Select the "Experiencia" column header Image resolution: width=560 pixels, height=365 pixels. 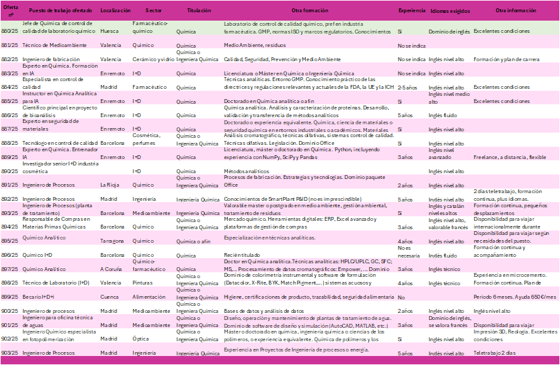(411, 11)
